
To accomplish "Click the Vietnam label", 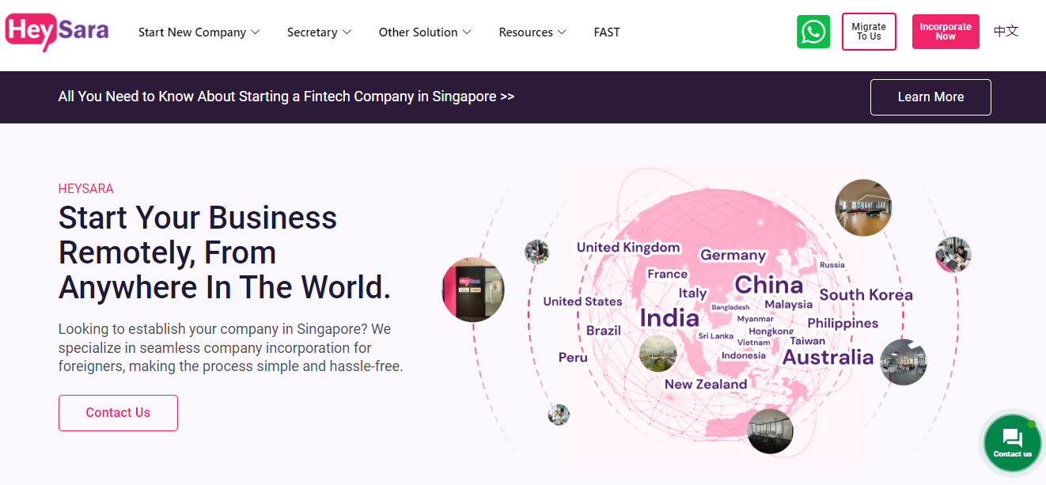I will click(753, 343).
